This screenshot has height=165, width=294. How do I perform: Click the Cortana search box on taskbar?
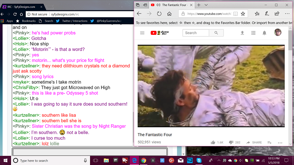[x=50, y=161]
